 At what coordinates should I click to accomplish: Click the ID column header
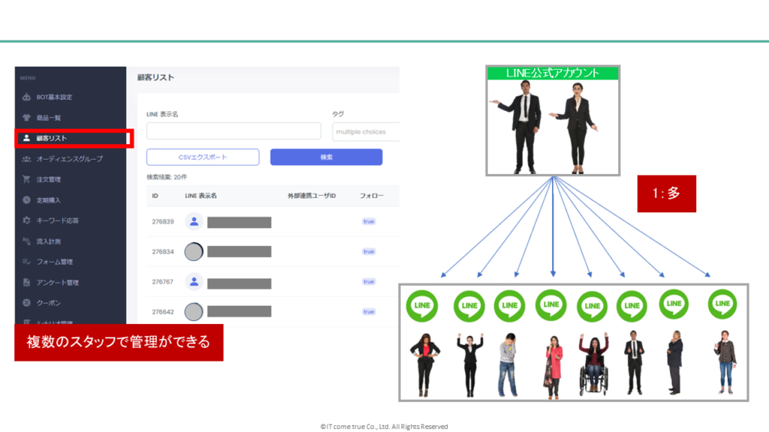(155, 196)
